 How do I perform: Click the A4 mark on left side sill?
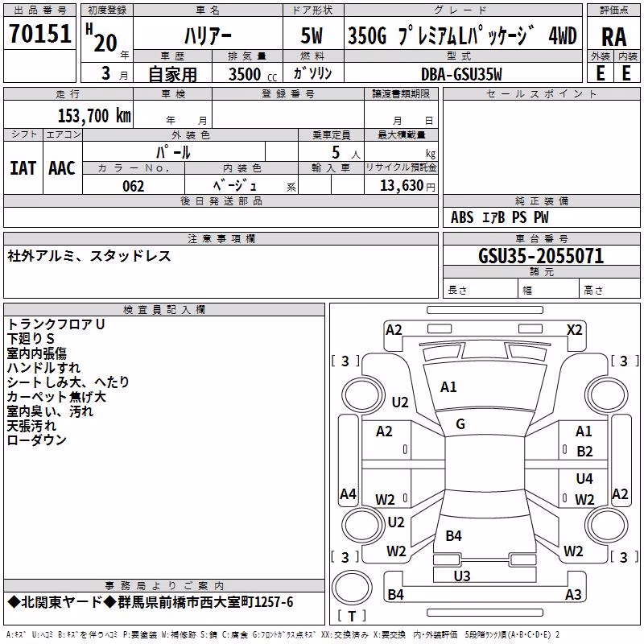click(348, 493)
